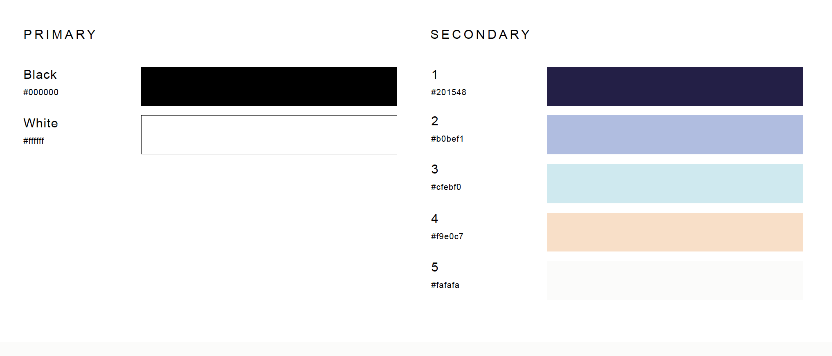Click the #f9e0c7 hex code text

click(x=447, y=236)
